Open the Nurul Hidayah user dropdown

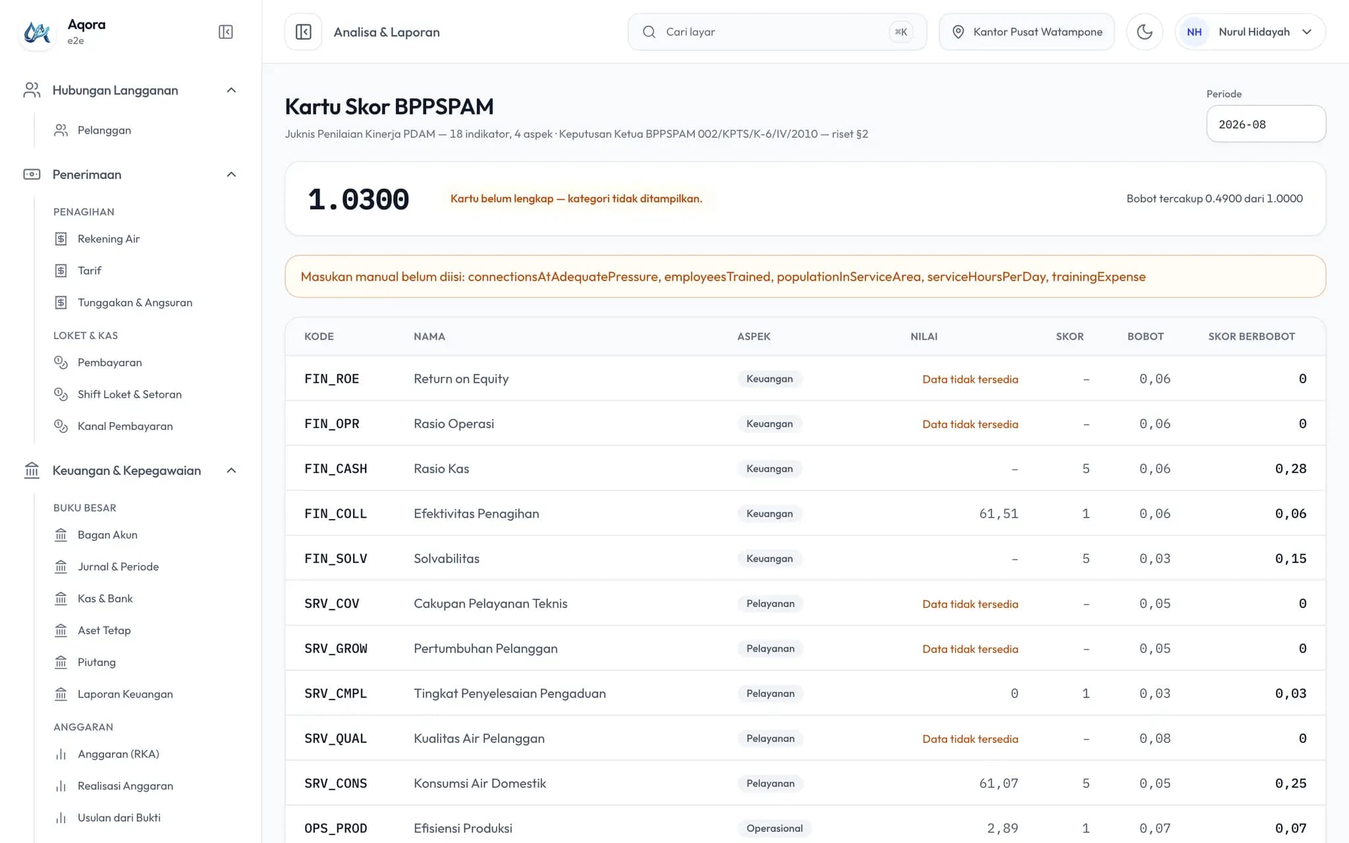click(1250, 32)
